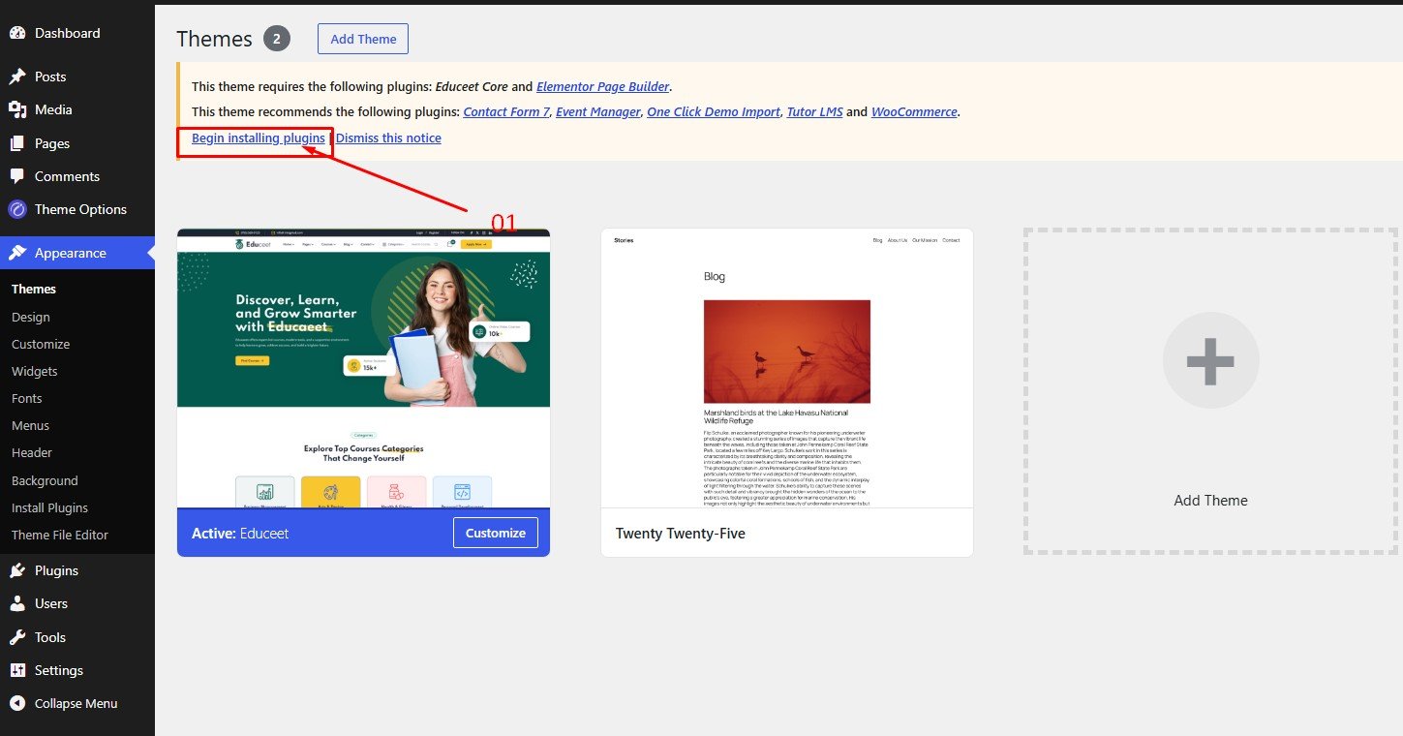Open the Tutor LMS plugin link
Viewport: 1403px width, 736px height.
(814, 111)
